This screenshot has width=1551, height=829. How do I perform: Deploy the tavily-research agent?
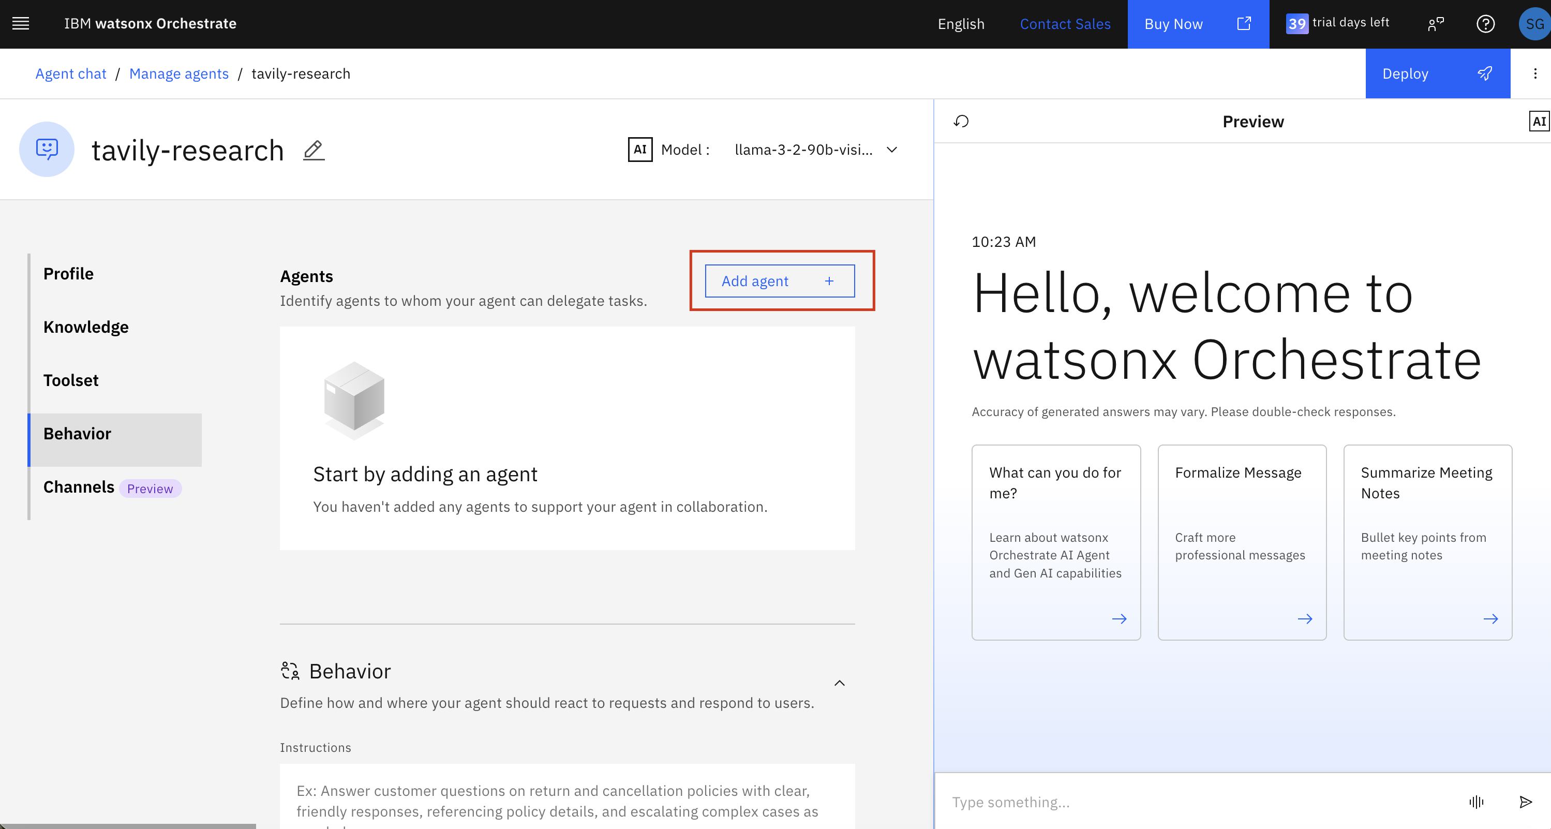coord(1438,73)
